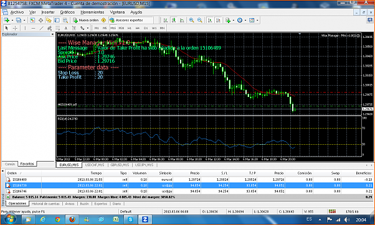The width and height of the screenshot is (375, 225).
Task: Select the Trendline tool
Action: click(41, 28)
